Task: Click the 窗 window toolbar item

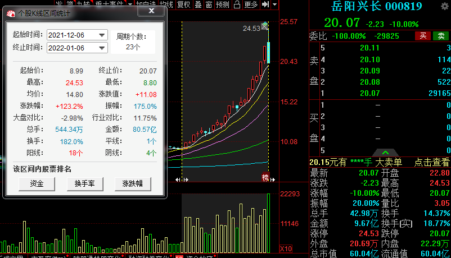Action: click(x=209, y=4)
